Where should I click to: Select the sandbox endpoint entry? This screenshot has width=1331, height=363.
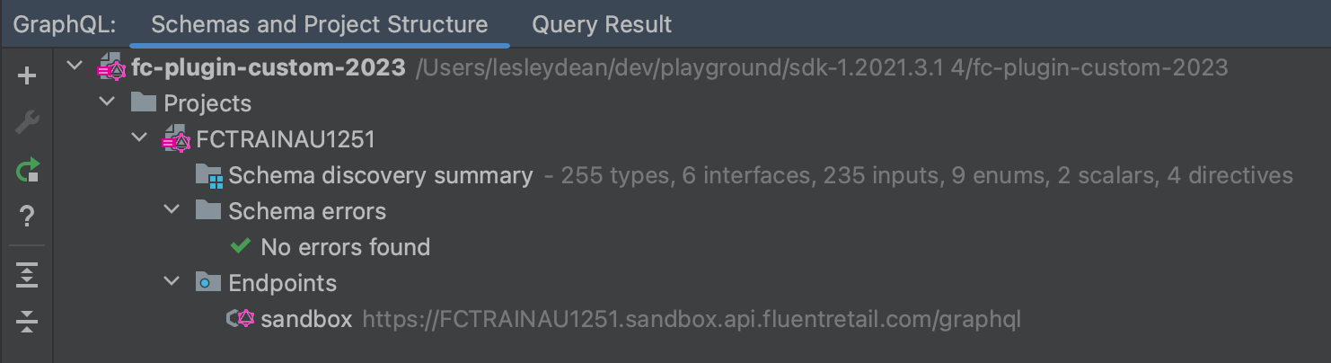tap(306, 319)
